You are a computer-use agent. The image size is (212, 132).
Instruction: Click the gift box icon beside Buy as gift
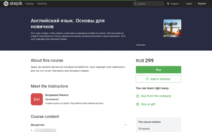coord(137,104)
